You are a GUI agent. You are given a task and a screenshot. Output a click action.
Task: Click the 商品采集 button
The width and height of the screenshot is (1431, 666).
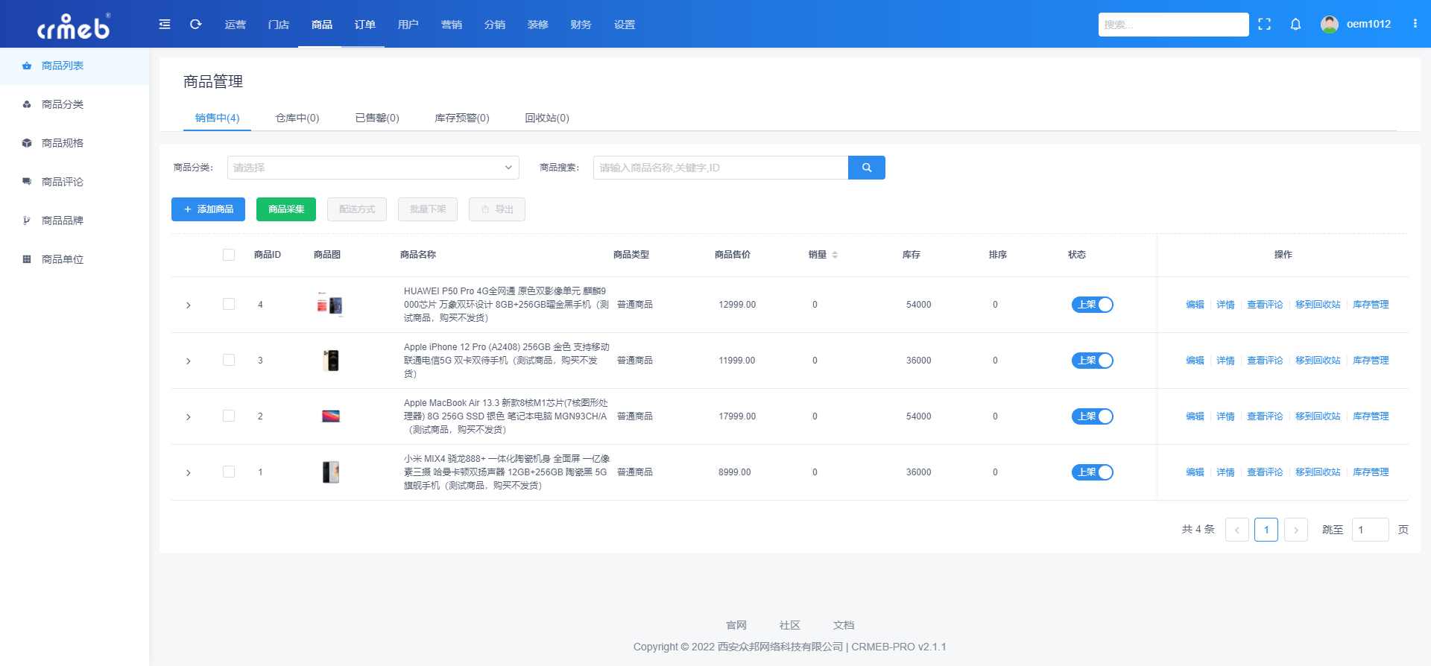[286, 209]
